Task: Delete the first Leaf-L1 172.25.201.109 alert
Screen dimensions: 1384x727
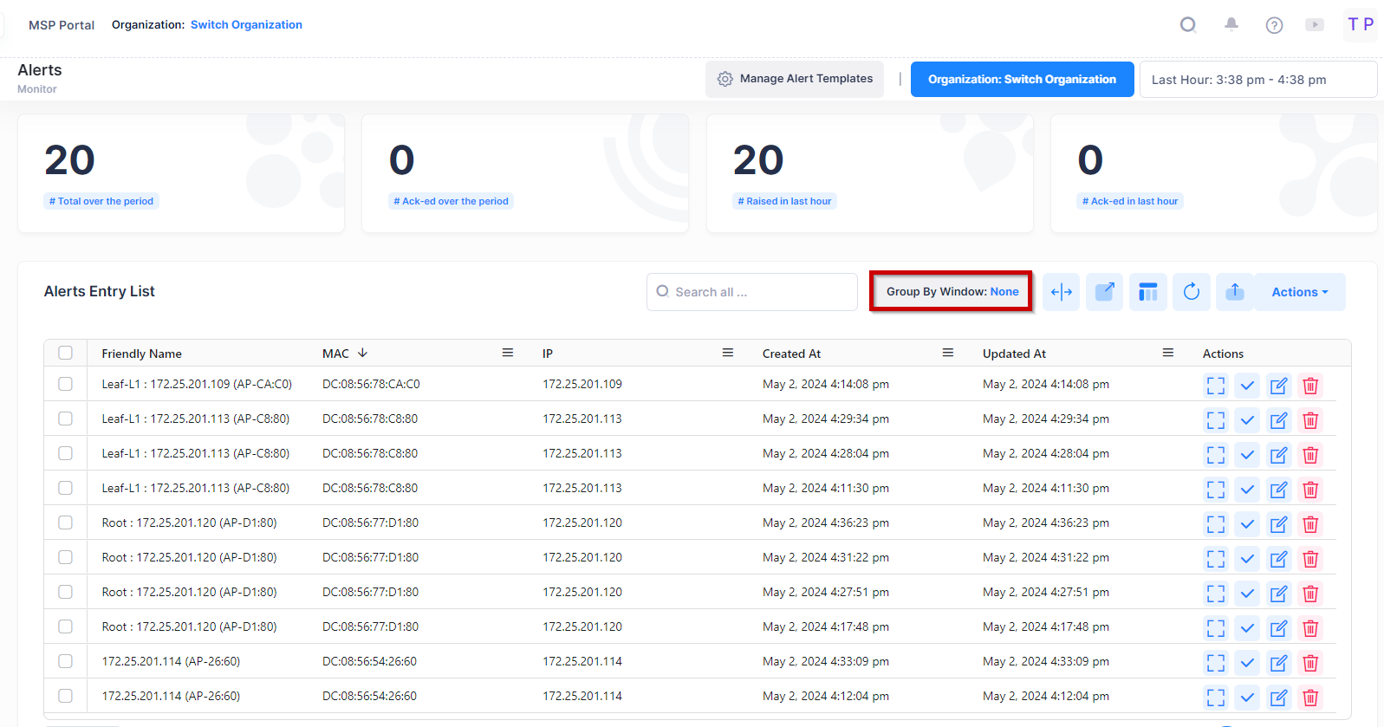Action: point(1310,386)
